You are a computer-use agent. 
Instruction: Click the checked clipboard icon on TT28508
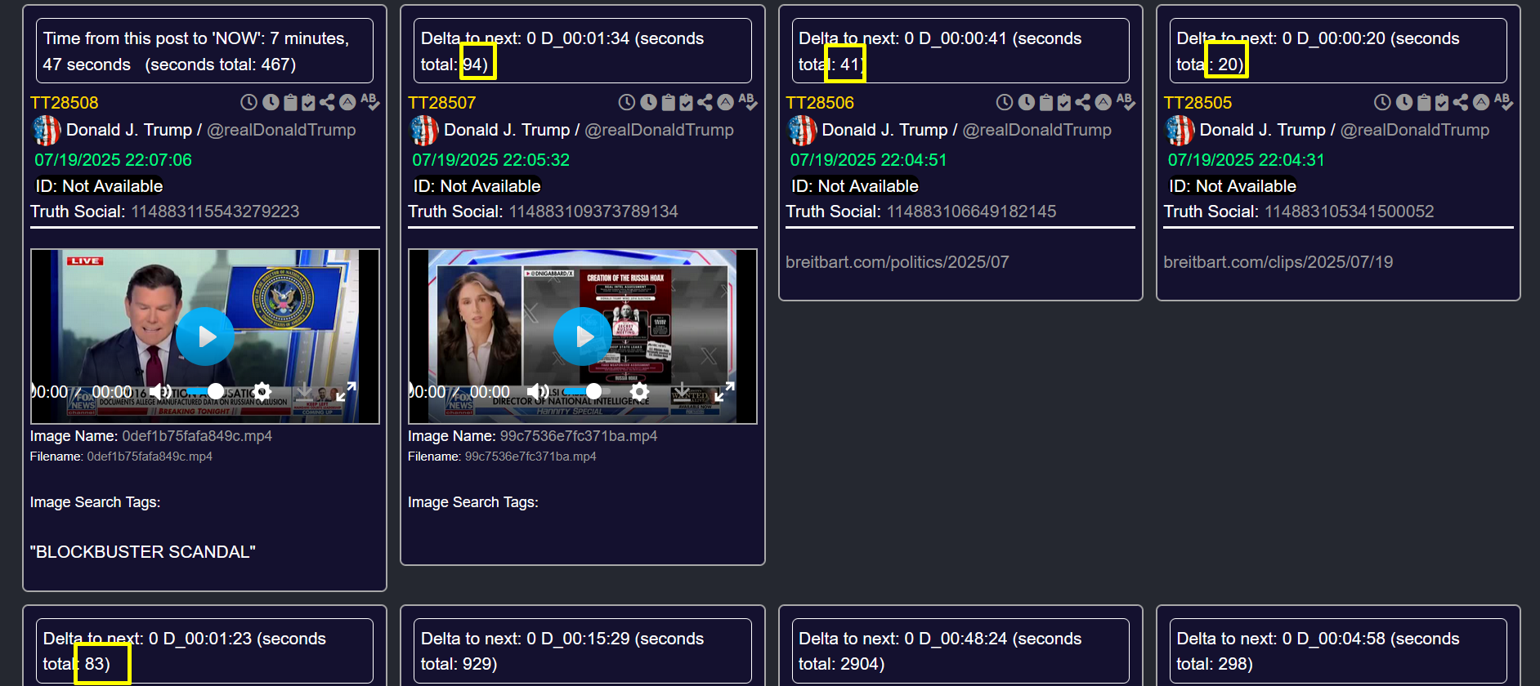[308, 102]
